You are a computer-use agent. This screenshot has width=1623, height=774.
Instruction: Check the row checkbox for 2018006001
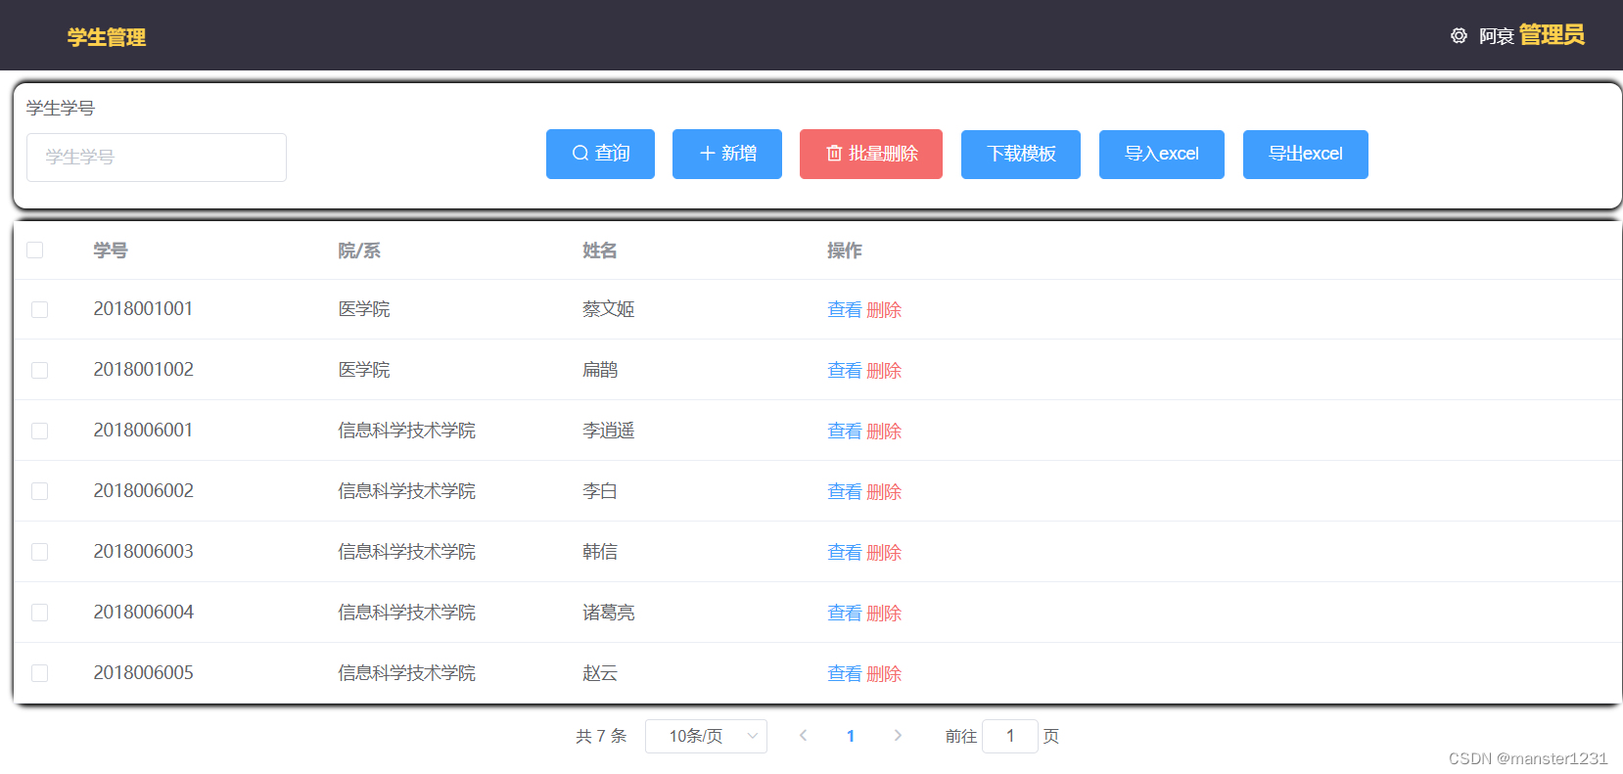40,431
